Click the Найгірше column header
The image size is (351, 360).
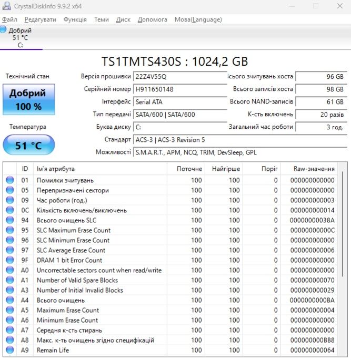coord(224,169)
